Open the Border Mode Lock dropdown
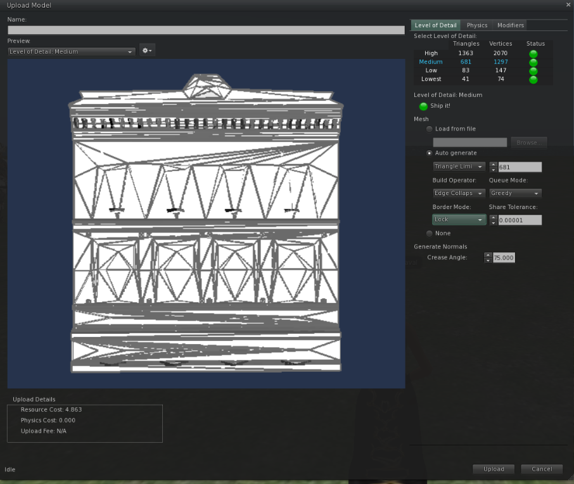 pyautogui.click(x=459, y=220)
